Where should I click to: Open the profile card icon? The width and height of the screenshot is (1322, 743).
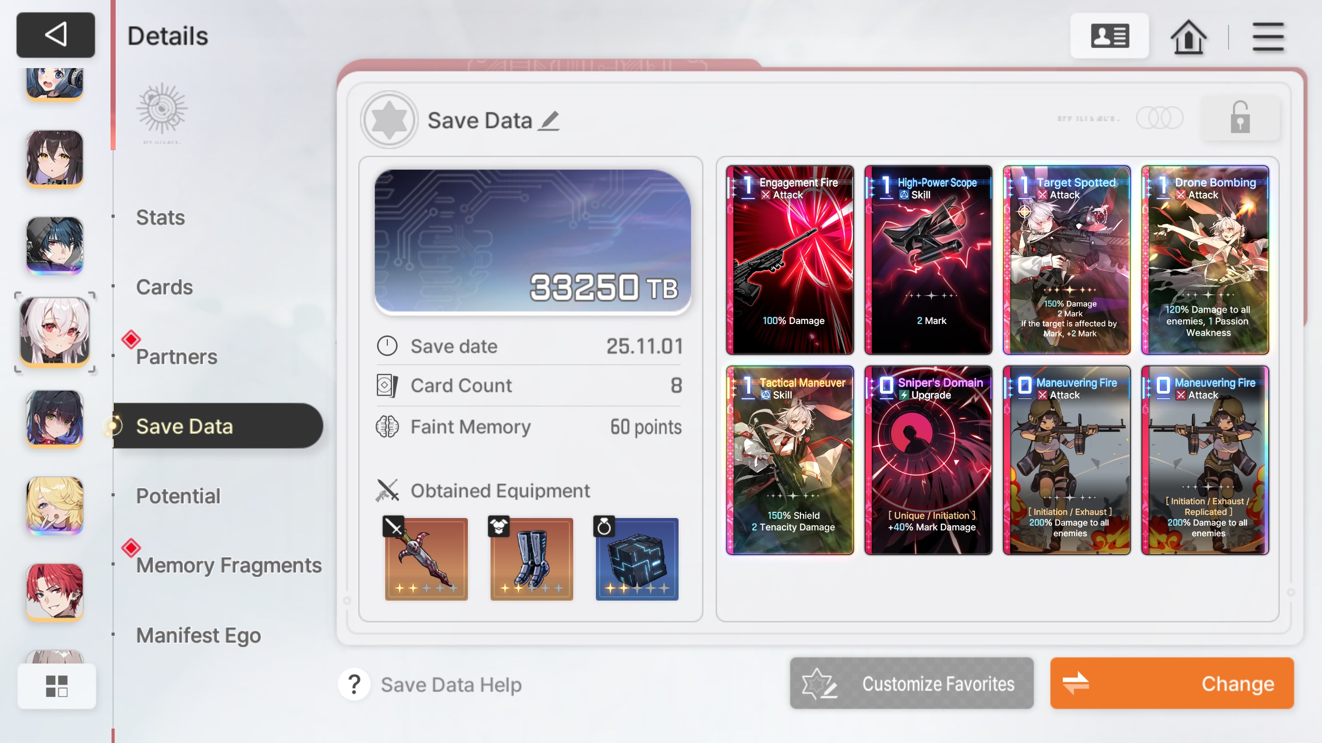1109,36
